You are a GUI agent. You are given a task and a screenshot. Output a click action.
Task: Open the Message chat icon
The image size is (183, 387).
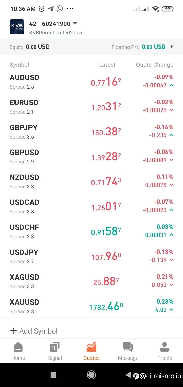click(128, 347)
